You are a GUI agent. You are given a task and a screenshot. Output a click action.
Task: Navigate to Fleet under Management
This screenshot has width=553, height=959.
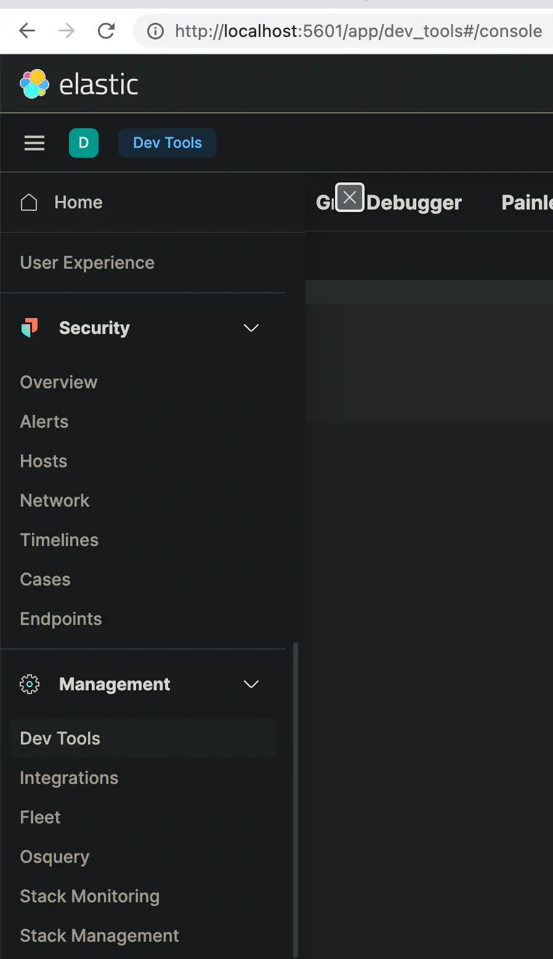tap(40, 817)
